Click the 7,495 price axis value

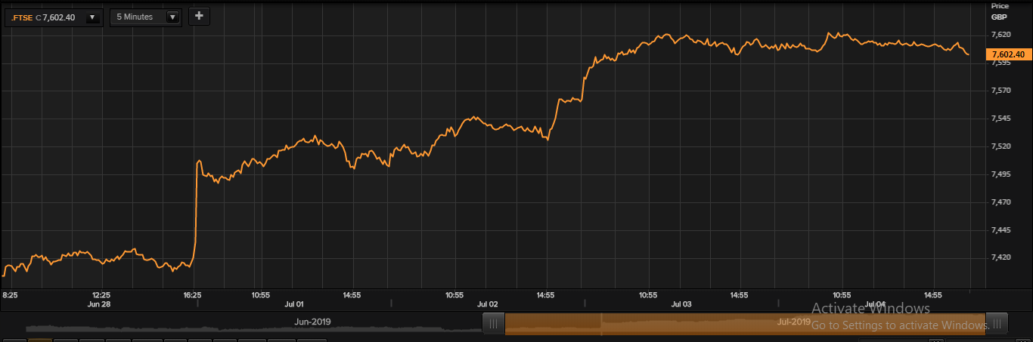(x=1002, y=174)
